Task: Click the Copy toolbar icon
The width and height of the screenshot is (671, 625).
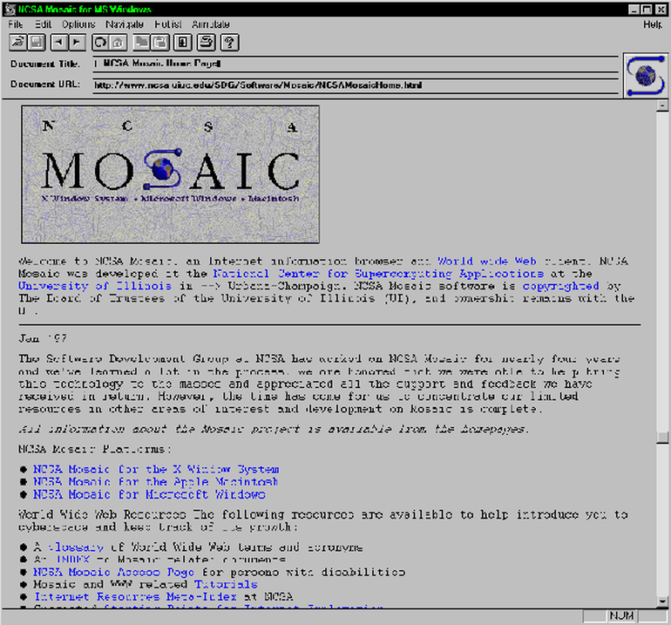Action: 141,43
